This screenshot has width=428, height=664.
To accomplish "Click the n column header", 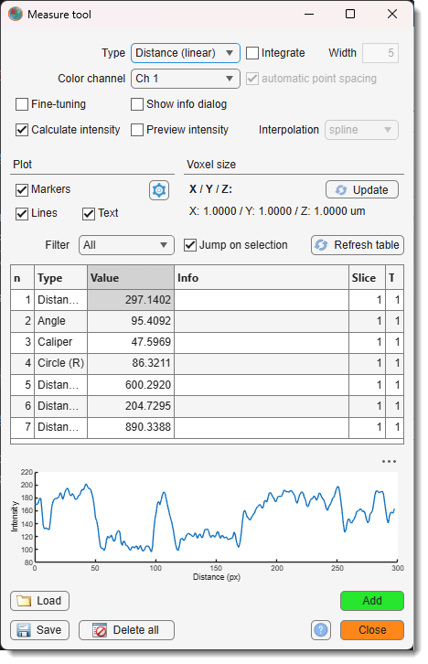I will tap(23, 278).
